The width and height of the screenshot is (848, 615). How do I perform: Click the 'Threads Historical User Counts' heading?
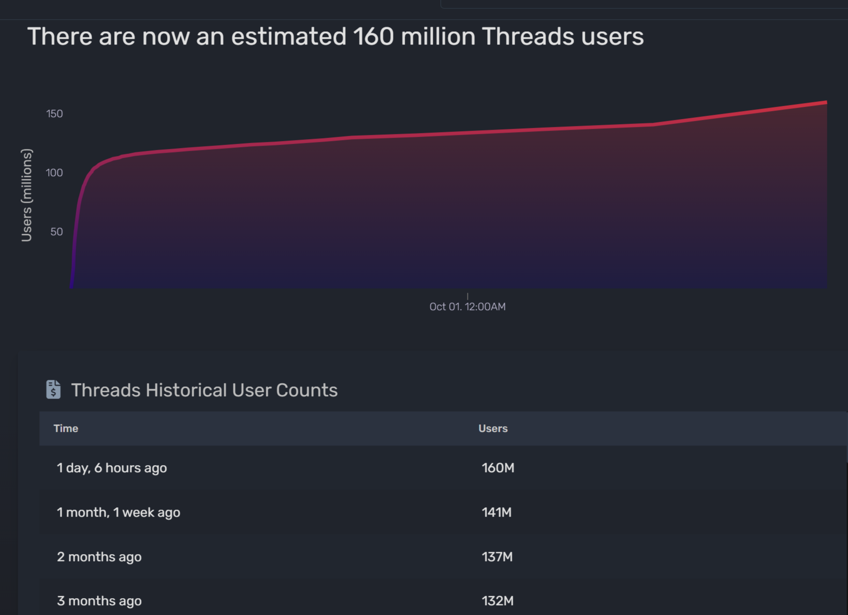(204, 390)
